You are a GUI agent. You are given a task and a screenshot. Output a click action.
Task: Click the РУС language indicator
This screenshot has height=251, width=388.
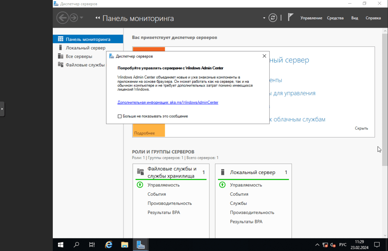pos(343,245)
